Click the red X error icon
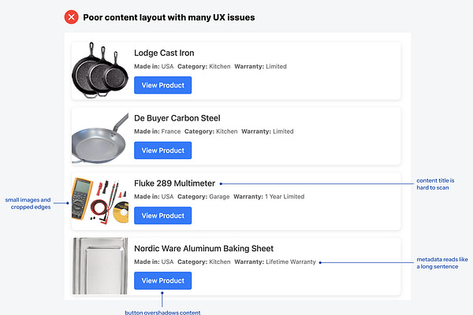473x315 pixels. coord(72,17)
